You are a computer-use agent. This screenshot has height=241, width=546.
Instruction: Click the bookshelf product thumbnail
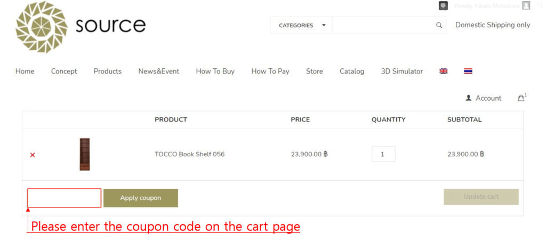[85, 154]
